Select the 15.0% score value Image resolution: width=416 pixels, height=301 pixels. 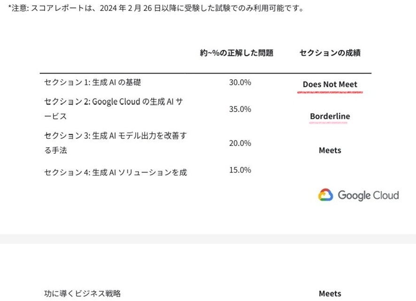pyautogui.click(x=240, y=170)
